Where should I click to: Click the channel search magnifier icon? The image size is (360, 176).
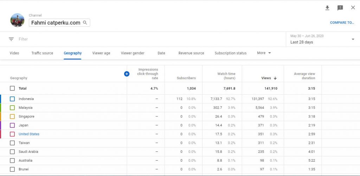point(85,23)
